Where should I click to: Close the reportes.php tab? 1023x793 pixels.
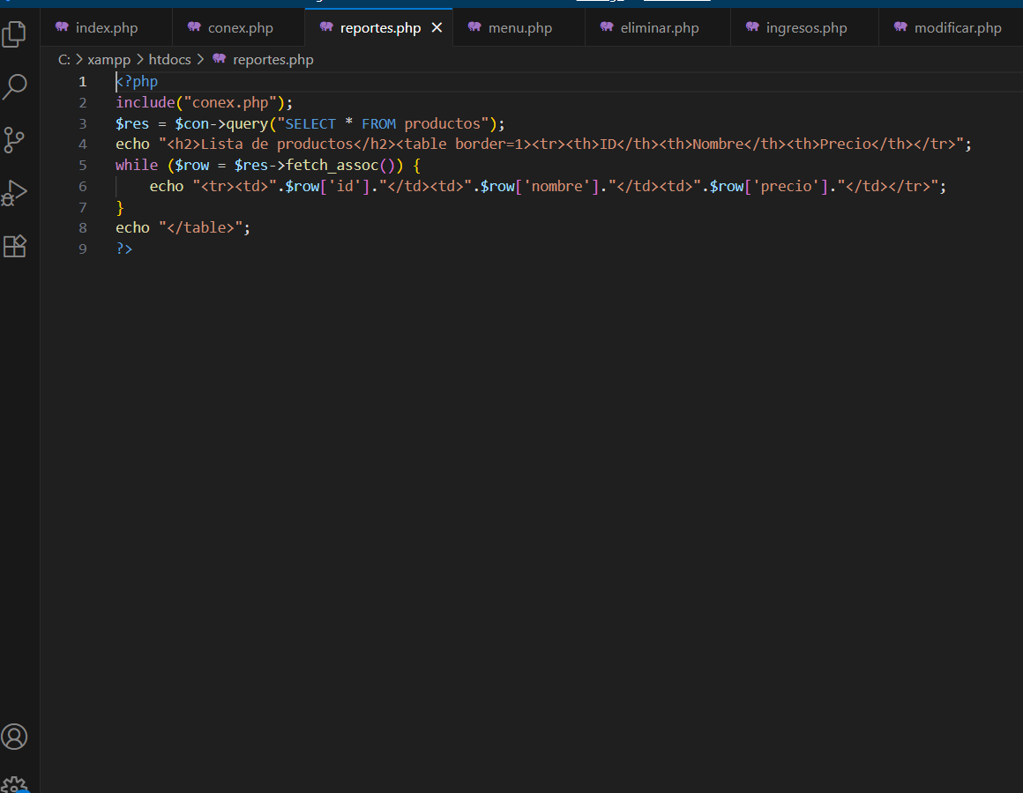click(x=437, y=28)
